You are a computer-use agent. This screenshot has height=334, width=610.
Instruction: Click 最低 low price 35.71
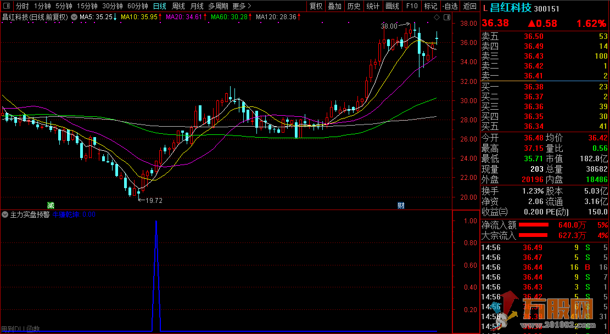pyautogui.click(x=534, y=159)
